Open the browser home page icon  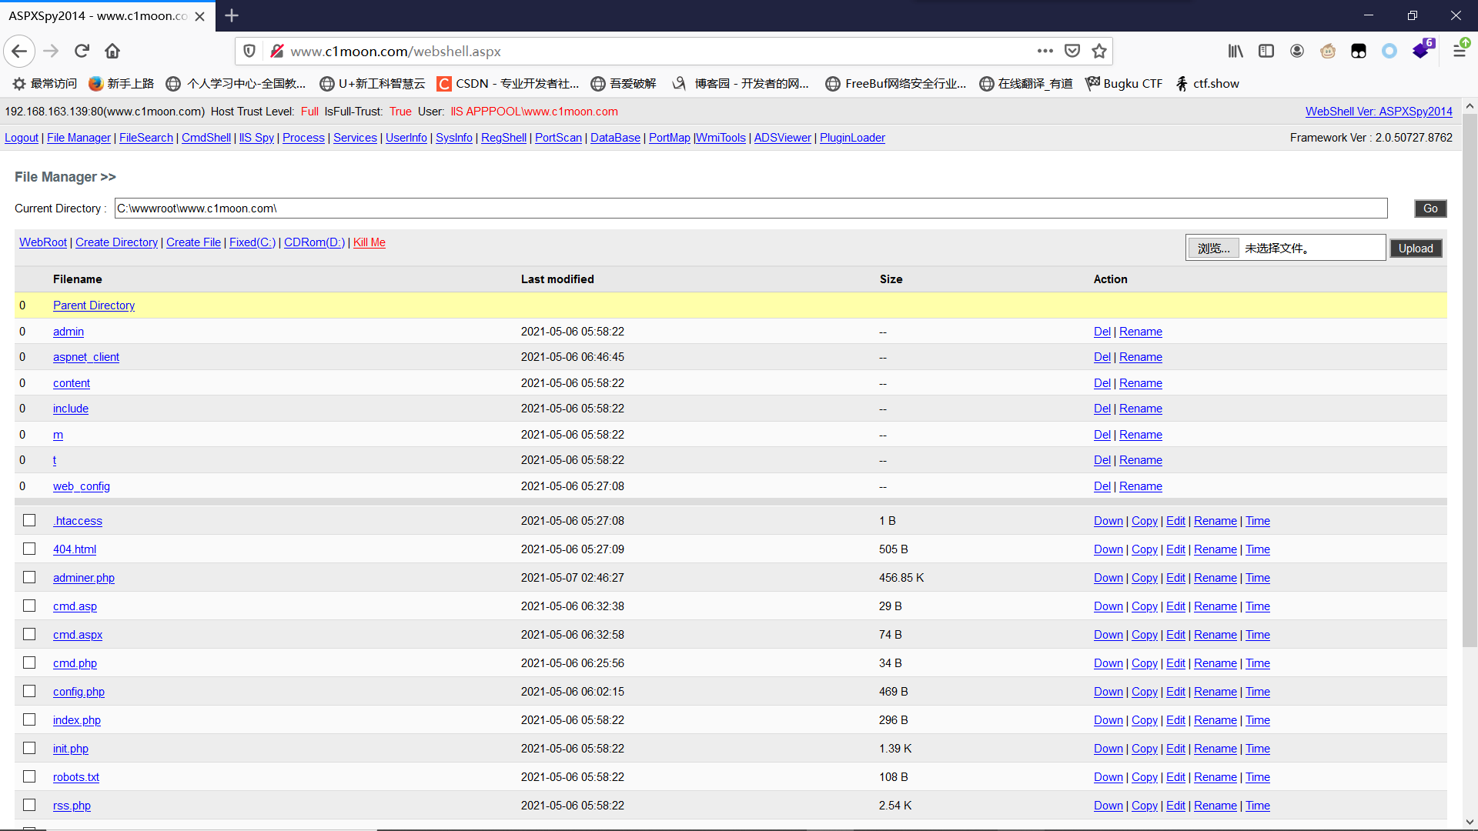click(112, 51)
